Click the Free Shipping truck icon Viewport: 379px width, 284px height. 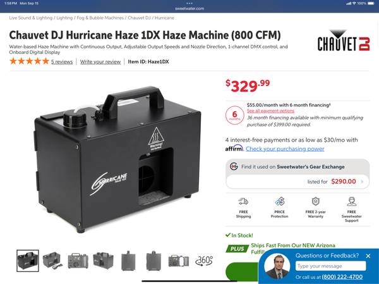pos(243,201)
